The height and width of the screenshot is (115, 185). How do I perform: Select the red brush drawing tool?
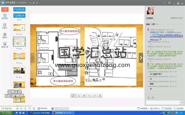point(73,96)
